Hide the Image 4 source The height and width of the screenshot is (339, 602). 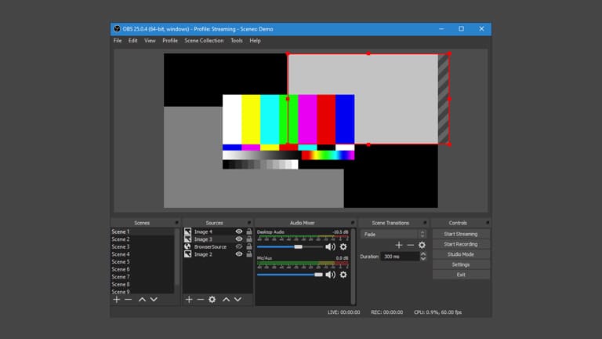[239, 231]
